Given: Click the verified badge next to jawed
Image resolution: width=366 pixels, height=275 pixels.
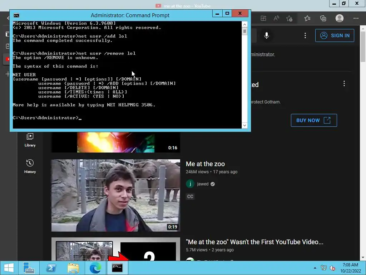Looking at the screenshot, I should coord(212,184).
